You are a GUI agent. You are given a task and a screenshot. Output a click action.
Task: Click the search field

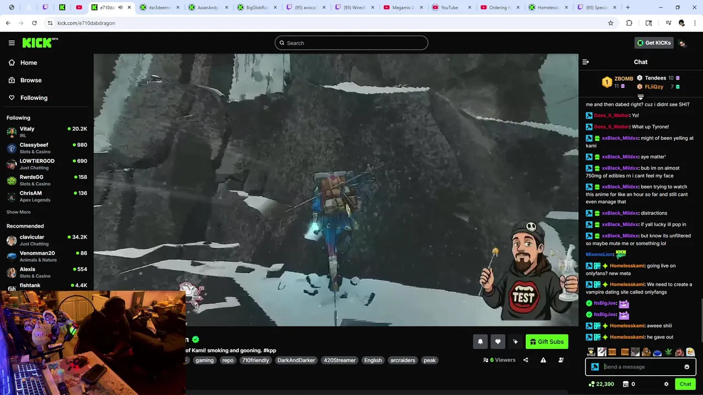coord(351,43)
